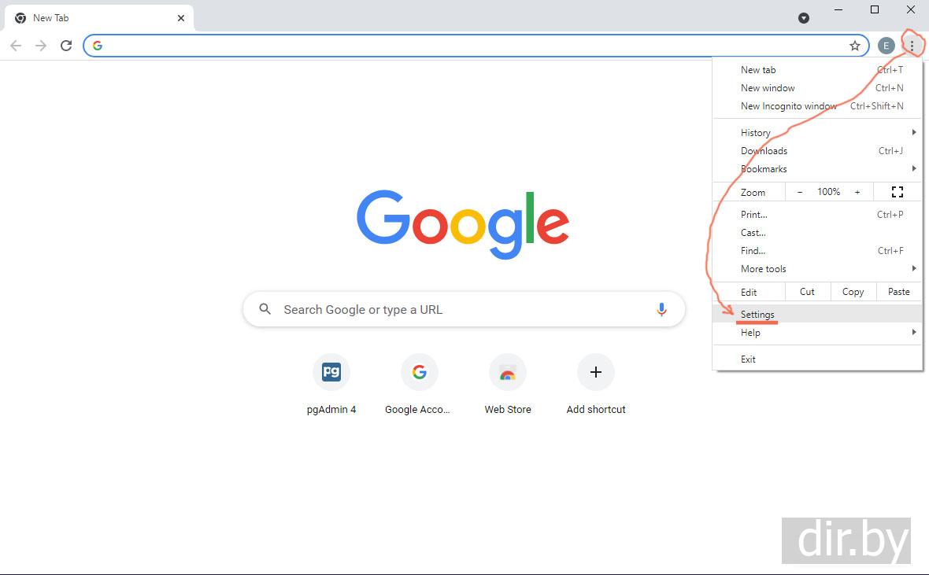Click the Cut button in Edit row
The image size is (929, 575).
pos(807,292)
